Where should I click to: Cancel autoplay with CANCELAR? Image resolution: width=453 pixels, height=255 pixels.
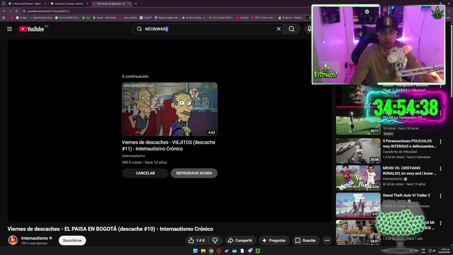coord(145,173)
